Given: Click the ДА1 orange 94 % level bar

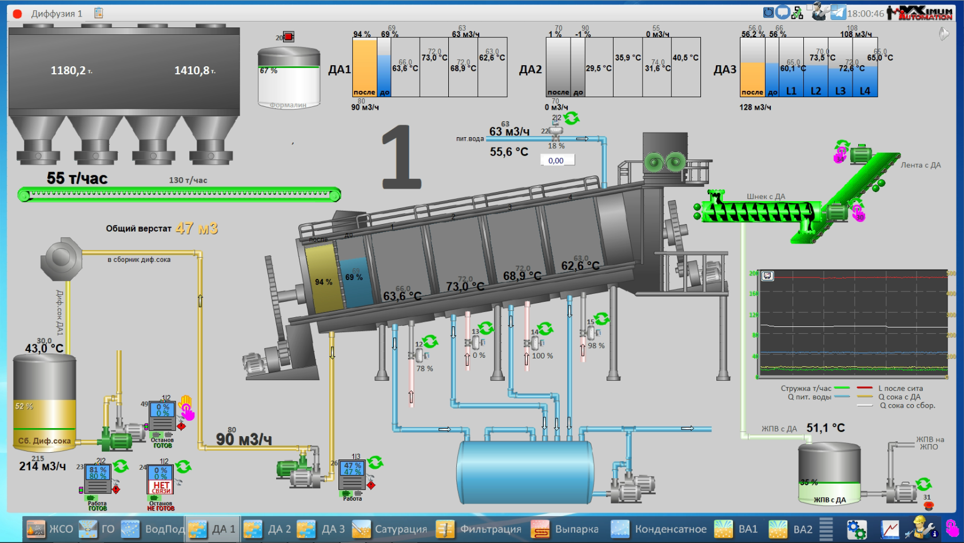Looking at the screenshot, I should [x=364, y=66].
